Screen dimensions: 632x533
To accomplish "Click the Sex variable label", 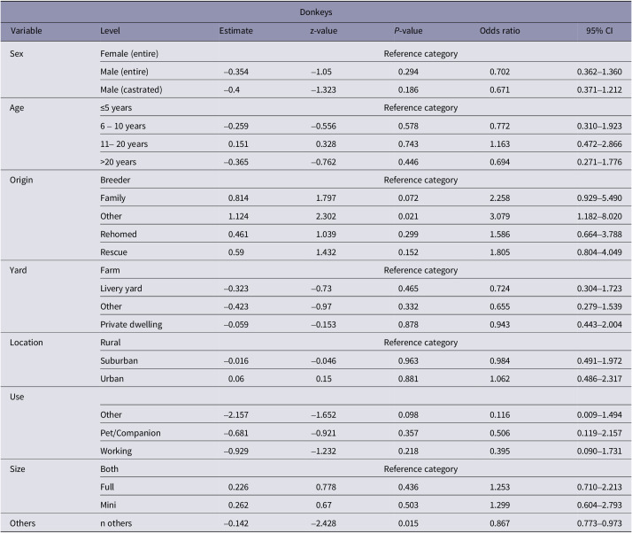I will point(17,54).
